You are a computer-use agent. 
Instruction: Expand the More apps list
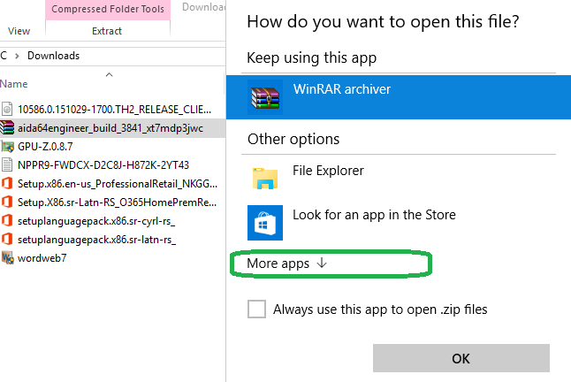(x=287, y=264)
